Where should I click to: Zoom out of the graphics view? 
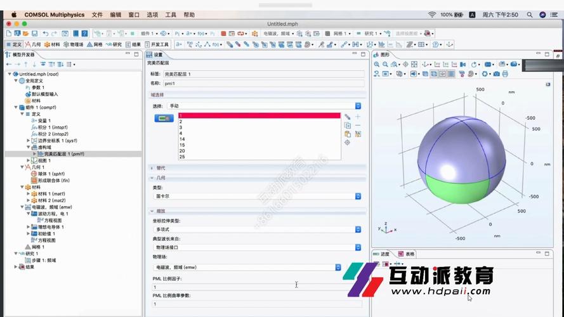(385, 64)
